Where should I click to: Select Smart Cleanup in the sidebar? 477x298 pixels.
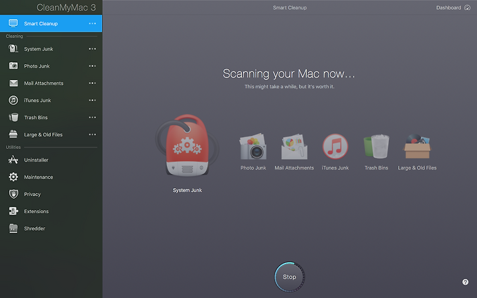pos(51,23)
